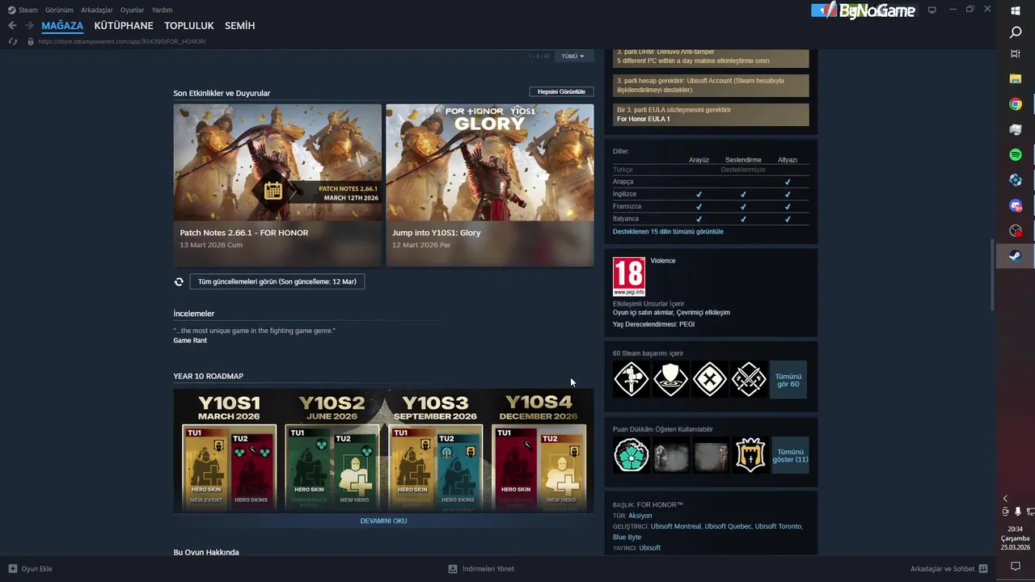Open the Ubisoft Montreal developer link
This screenshot has width=1035, height=582.
pos(676,526)
